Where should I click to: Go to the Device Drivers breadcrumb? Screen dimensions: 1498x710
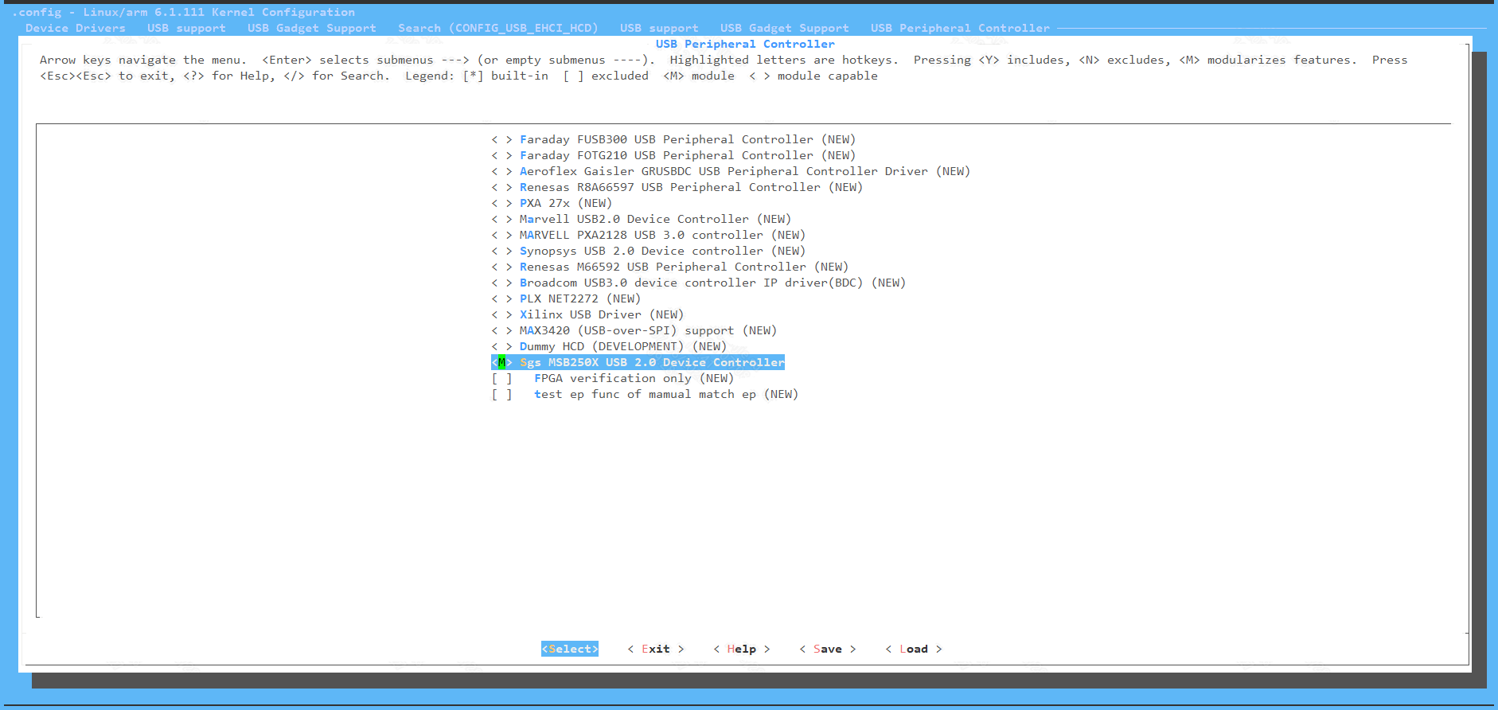pos(76,29)
